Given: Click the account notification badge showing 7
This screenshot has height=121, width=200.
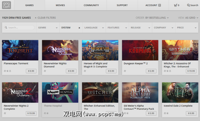Looking at the screenshot, I should click(x=160, y=5).
